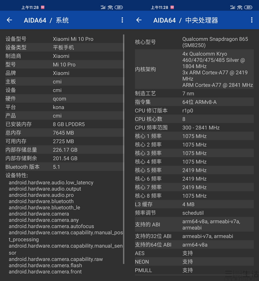Tap the right battery indicator showing 57
Screen dimensions: 259x281
point(248,7)
